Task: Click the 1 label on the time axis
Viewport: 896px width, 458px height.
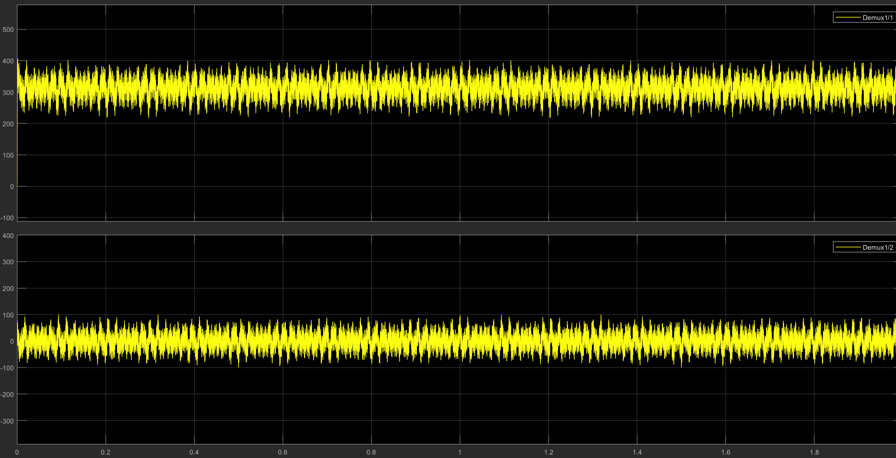Action: pos(460,452)
